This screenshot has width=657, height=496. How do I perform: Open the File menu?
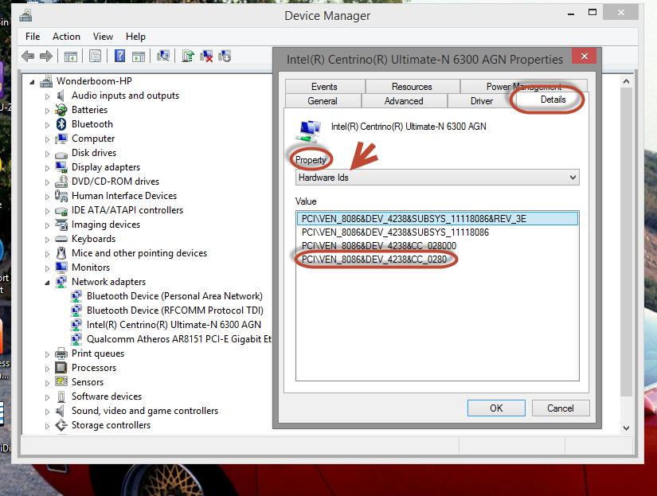[33, 37]
